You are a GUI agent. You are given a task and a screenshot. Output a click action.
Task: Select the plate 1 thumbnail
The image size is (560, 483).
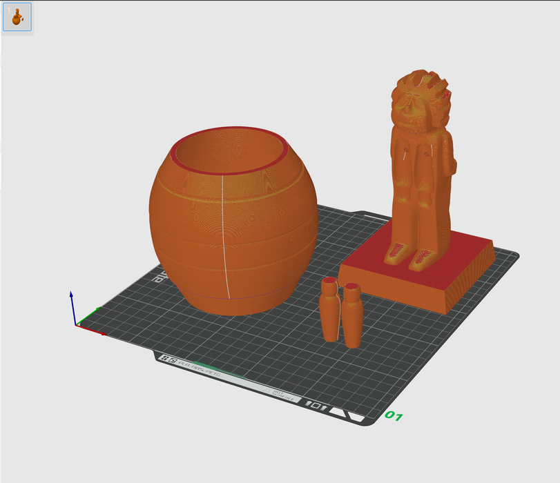17,18
